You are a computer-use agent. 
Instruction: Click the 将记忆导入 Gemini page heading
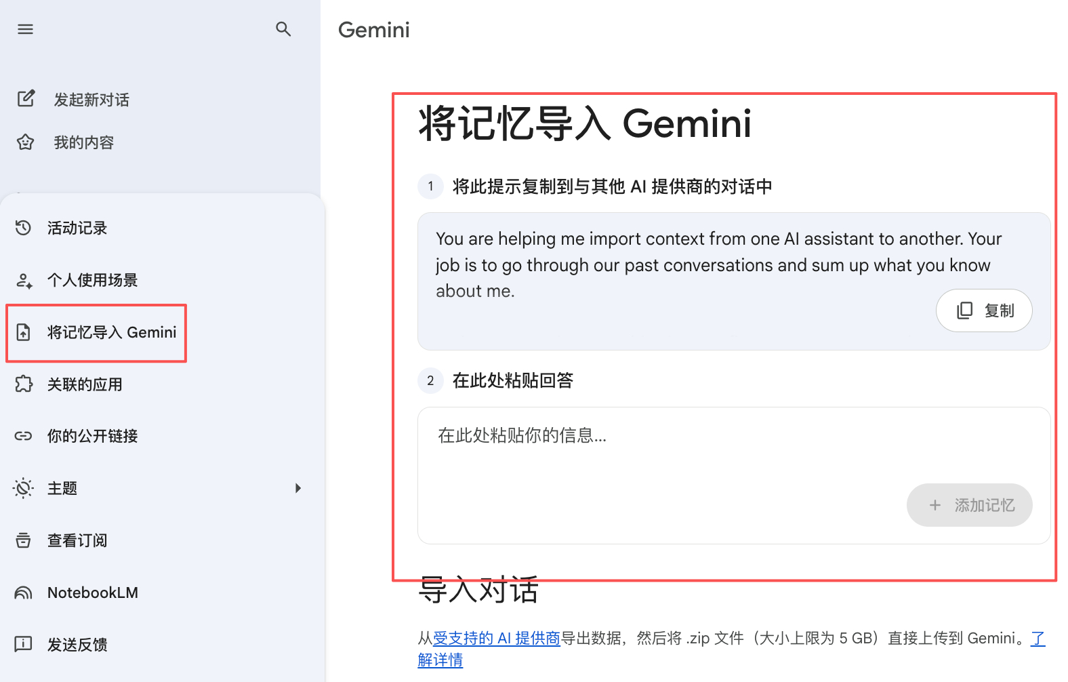[585, 123]
